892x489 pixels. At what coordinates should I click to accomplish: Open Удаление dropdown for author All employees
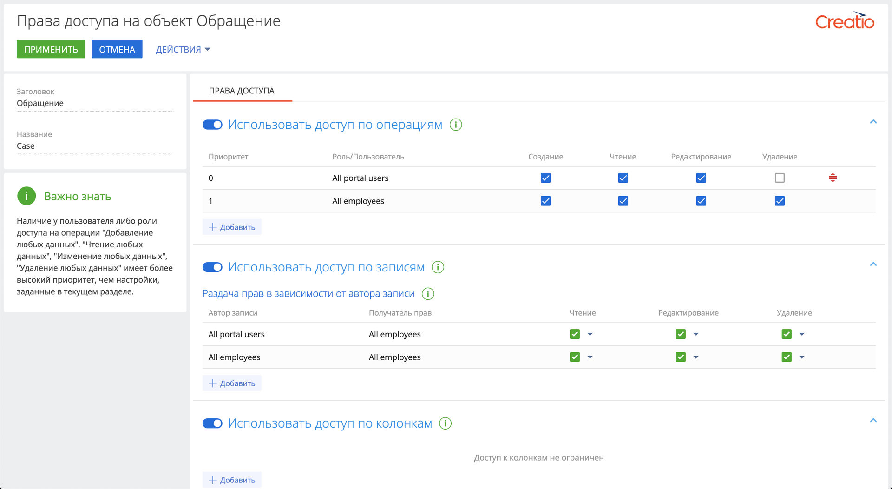802,357
